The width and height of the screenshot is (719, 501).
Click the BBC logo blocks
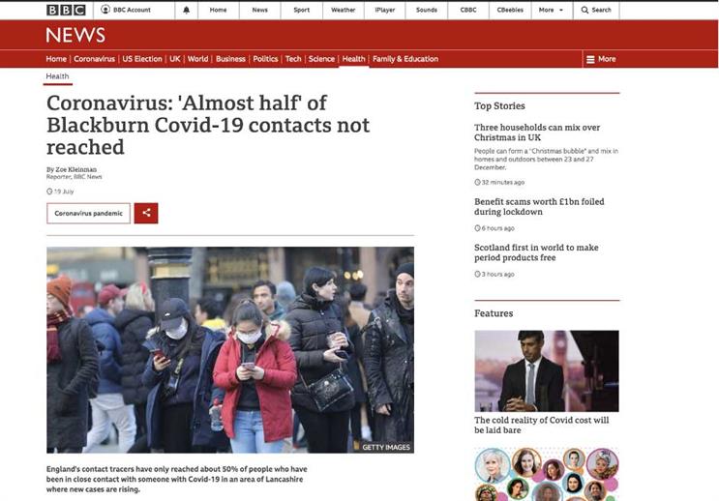(x=66, y=10)
